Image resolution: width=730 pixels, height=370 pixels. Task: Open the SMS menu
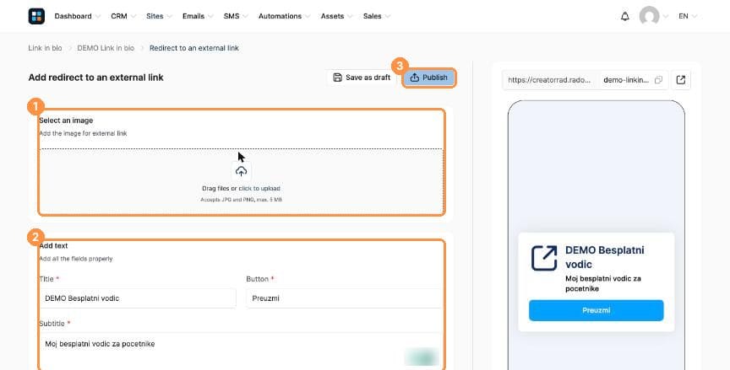pyautogui.click(x=235, y=16)
